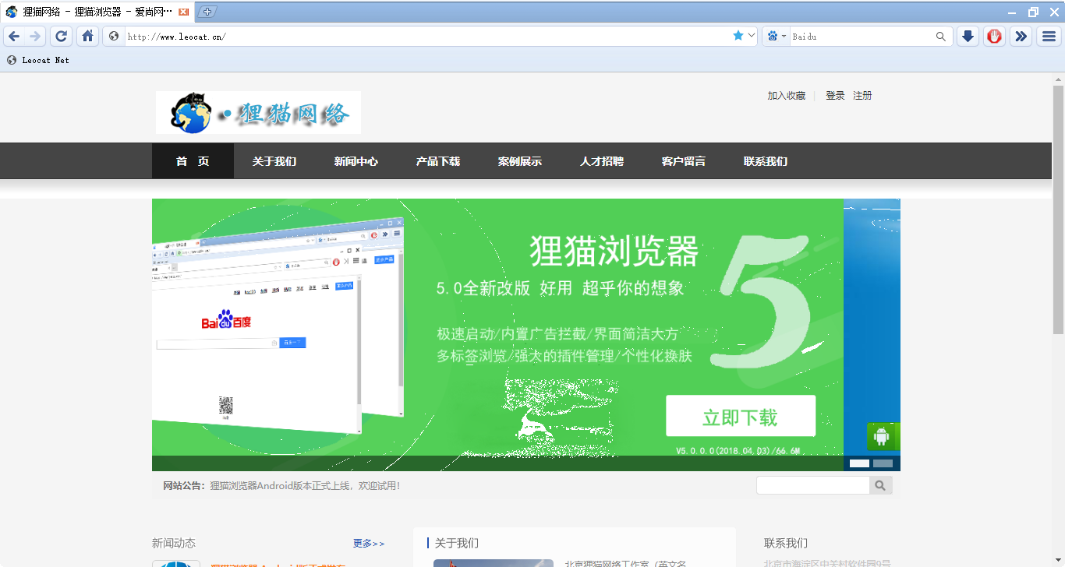Click the globe site-info icon beside the URL
The width and height of the screenshot is (1065, 567).
click(x=114, y=37)
